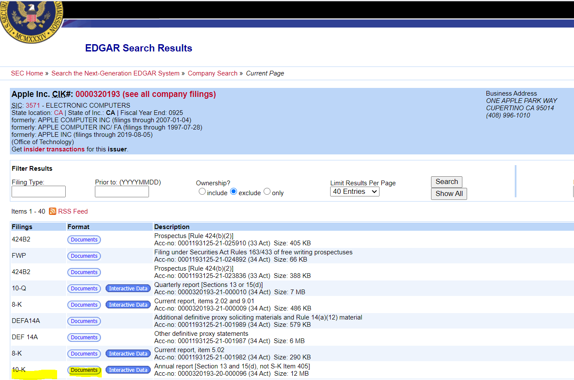Click the Current report, item 5.02 description

pyautogui.click(x=189, y=350)
